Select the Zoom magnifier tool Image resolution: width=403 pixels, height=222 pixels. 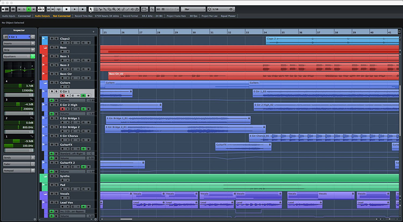pos(114,9)
